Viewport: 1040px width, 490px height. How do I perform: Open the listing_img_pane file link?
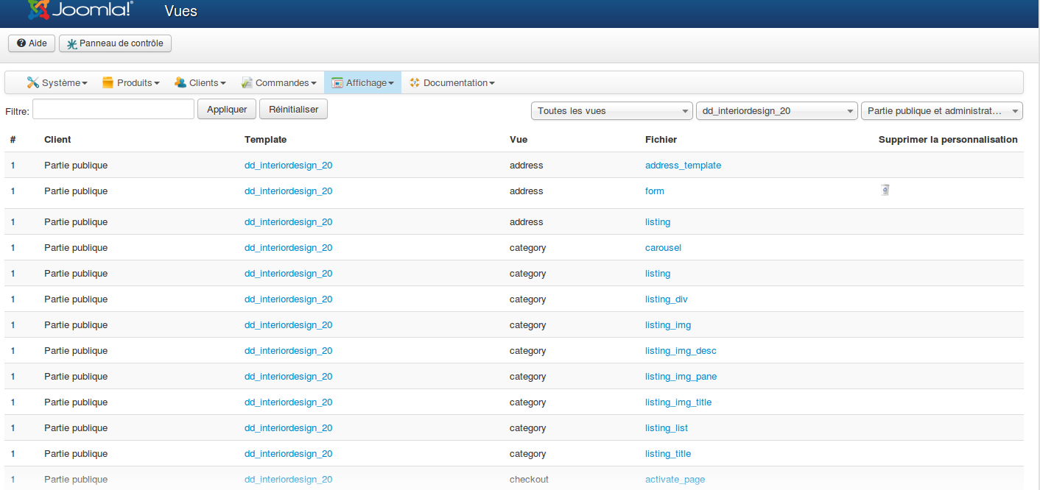pos(681,377)
